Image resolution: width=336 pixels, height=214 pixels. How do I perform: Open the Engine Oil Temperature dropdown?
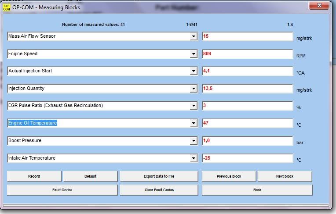[194, 124]
